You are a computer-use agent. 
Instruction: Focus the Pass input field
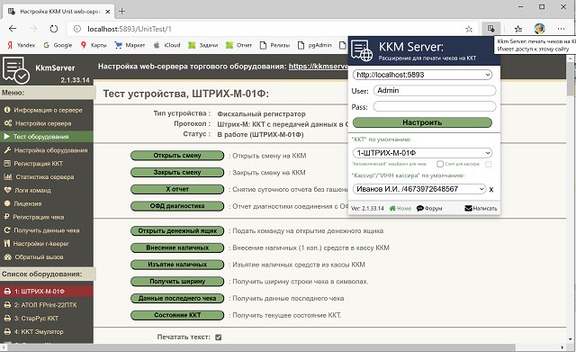pyautogui.click(x=435, y=107)
